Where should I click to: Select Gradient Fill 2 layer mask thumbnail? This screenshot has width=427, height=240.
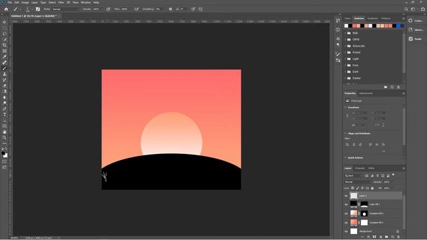[364, 213]
